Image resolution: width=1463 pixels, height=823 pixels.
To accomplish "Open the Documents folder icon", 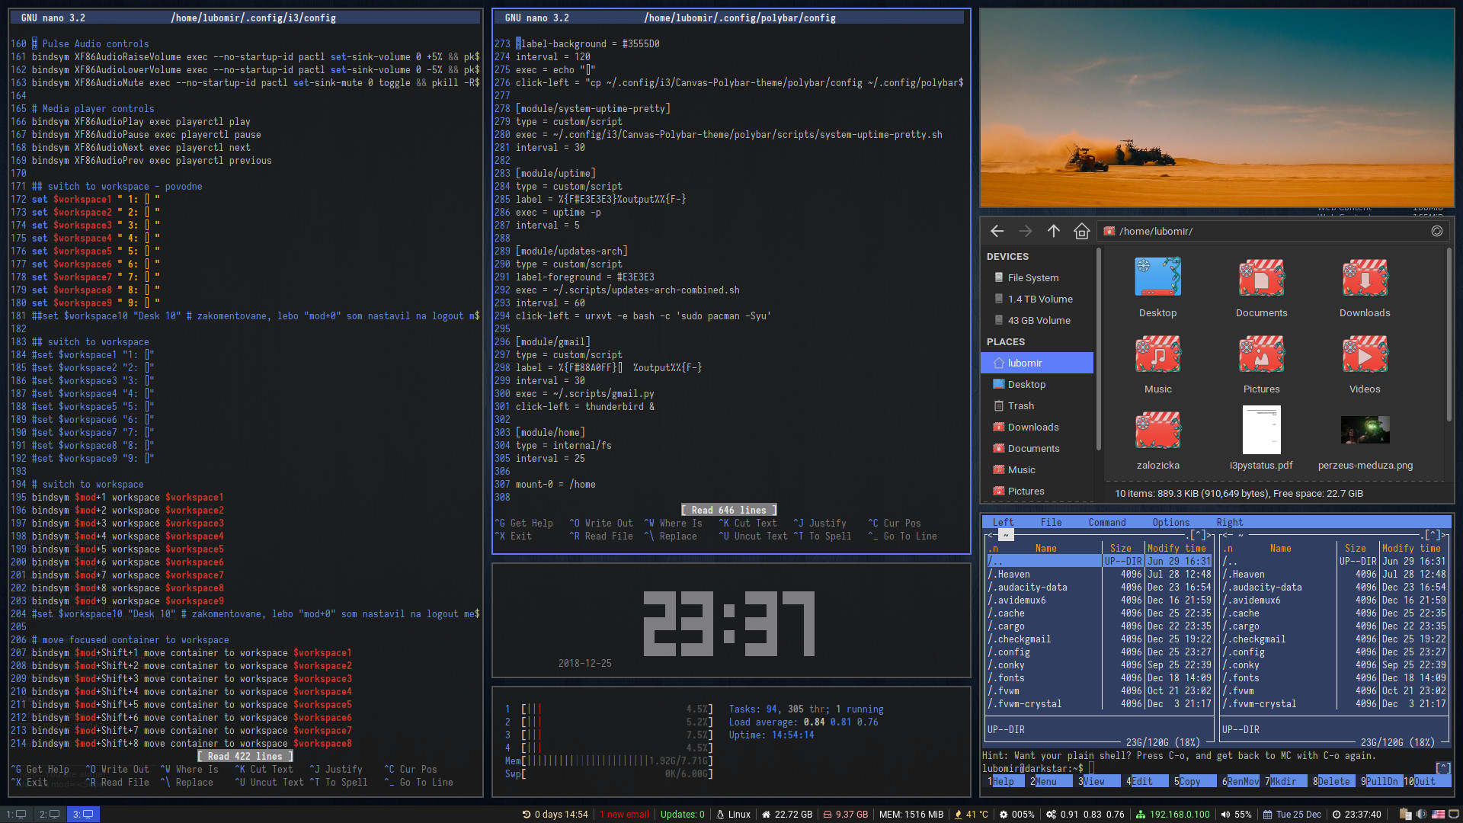I will tap(1261, 277).
